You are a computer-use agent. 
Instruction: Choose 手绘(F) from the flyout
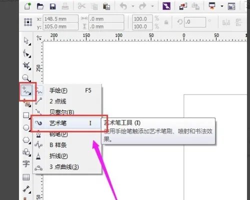coord(67,90)
